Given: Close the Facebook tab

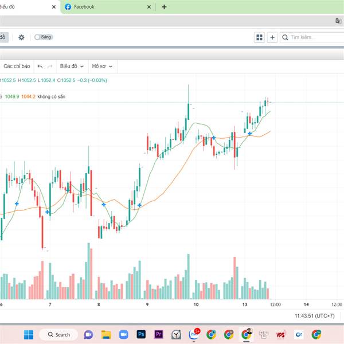Looking at the screenshot, I should pyautogui.click(x=149, y=7).
